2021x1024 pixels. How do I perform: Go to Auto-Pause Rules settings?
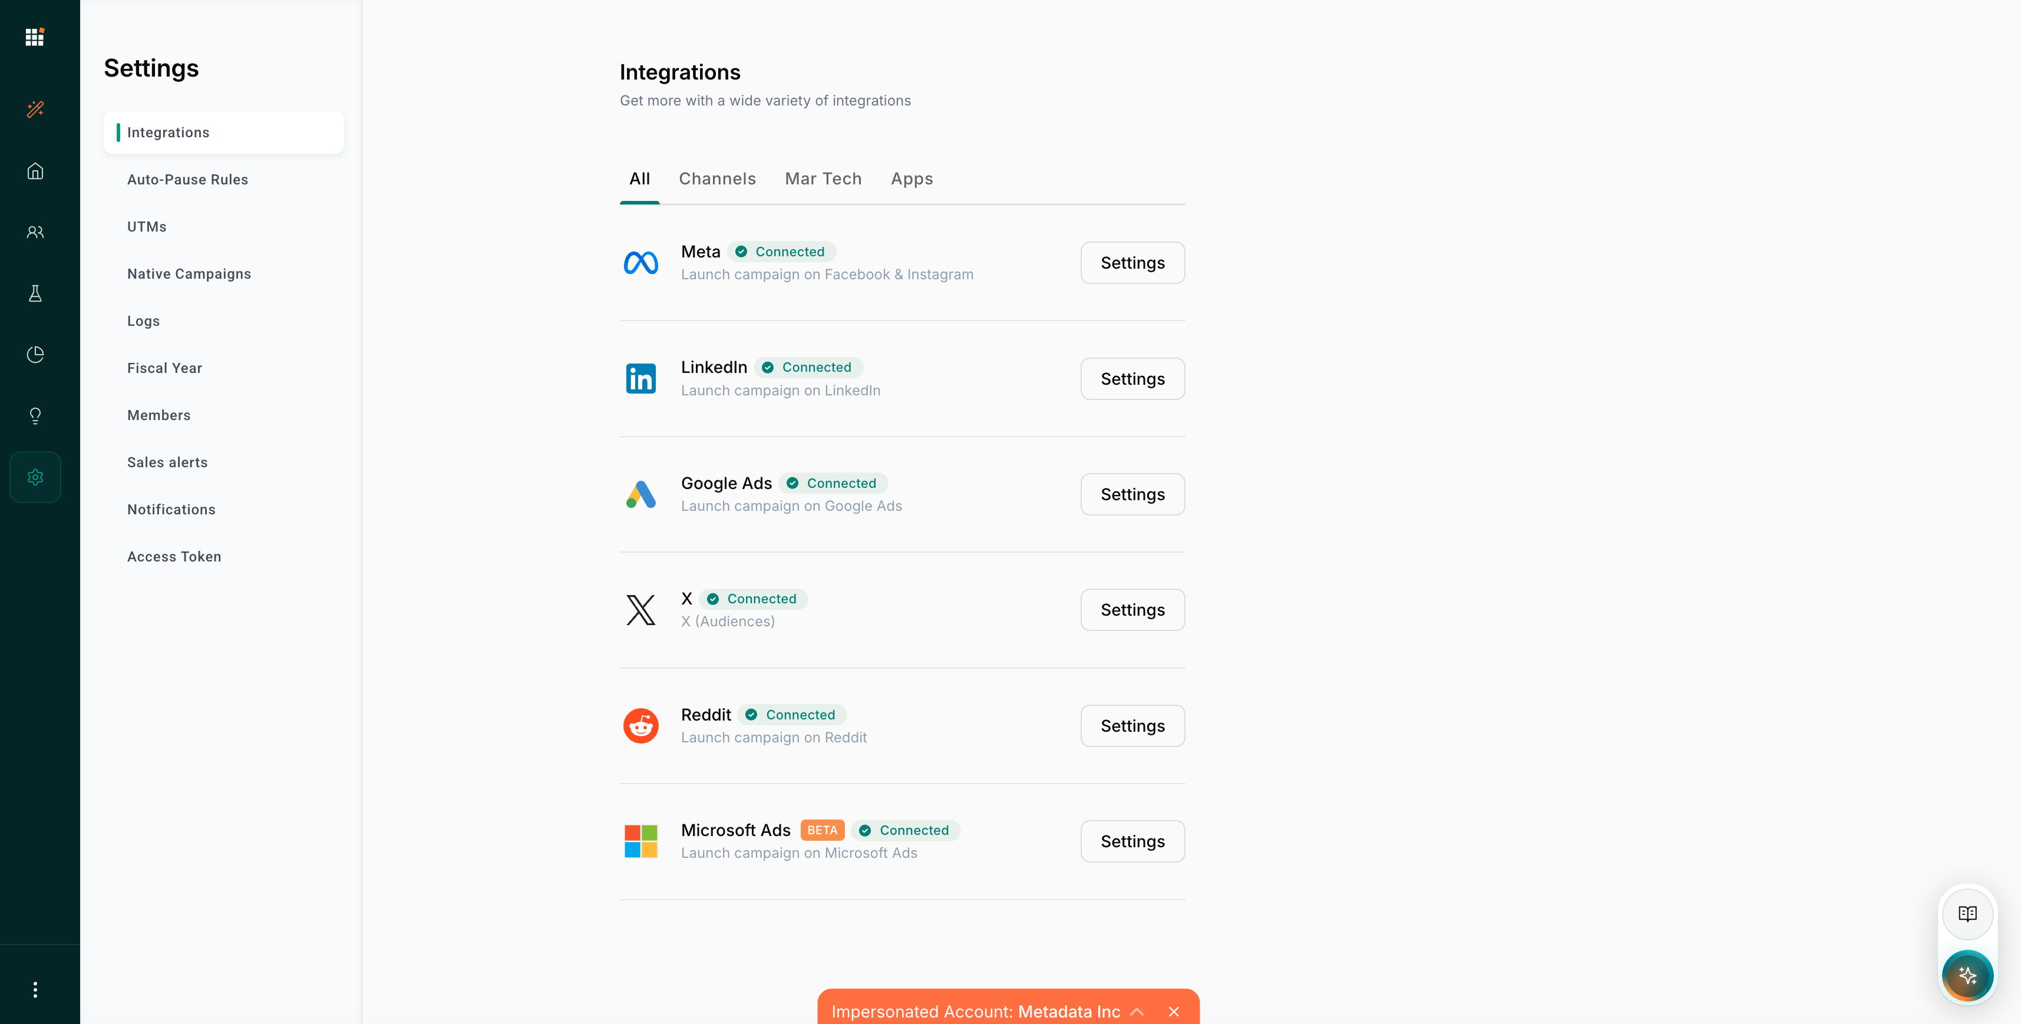click(x=187, y=180)
